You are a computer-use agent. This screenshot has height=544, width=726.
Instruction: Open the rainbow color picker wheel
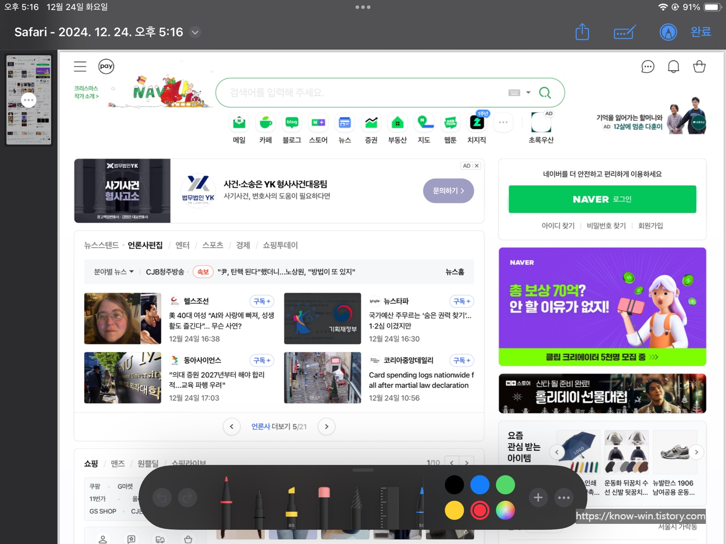505,510
